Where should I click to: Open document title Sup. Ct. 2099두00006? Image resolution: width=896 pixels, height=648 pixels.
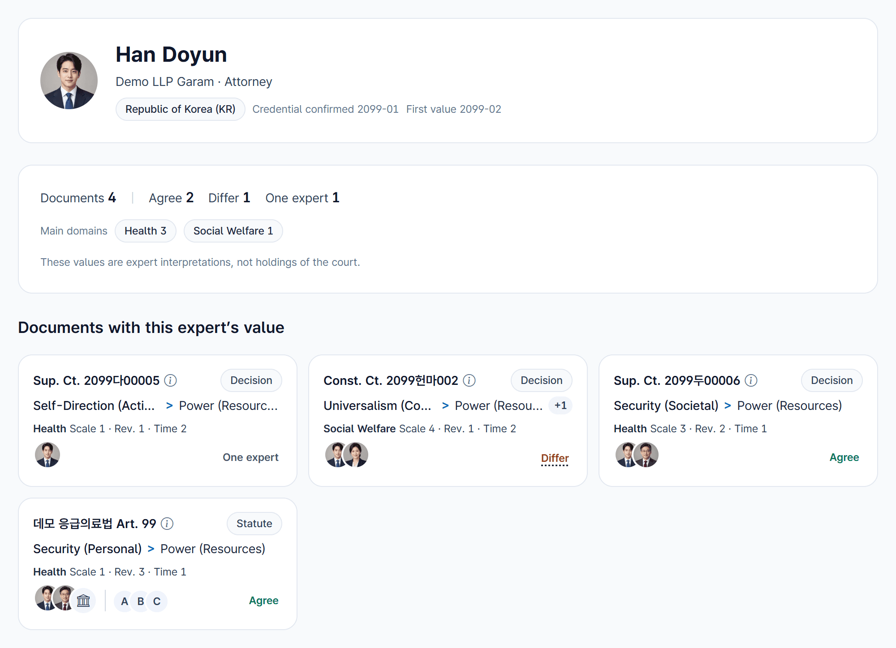[677, 380]
